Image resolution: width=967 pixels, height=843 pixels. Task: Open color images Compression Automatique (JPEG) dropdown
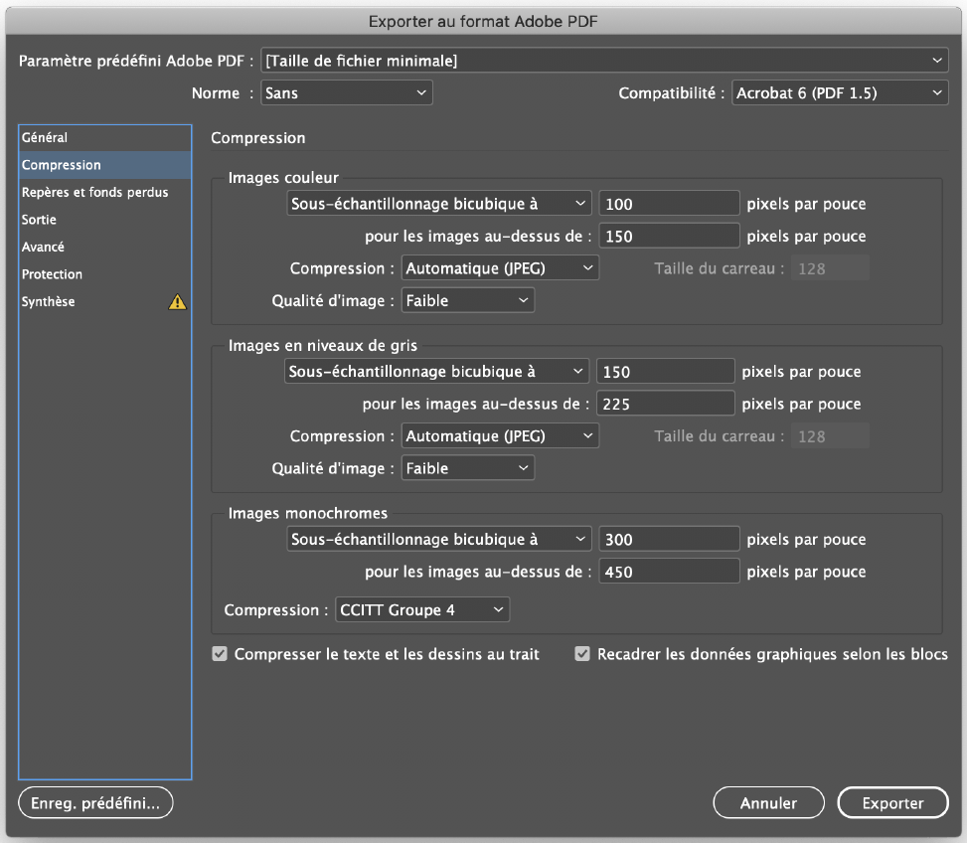coord(500,268)
